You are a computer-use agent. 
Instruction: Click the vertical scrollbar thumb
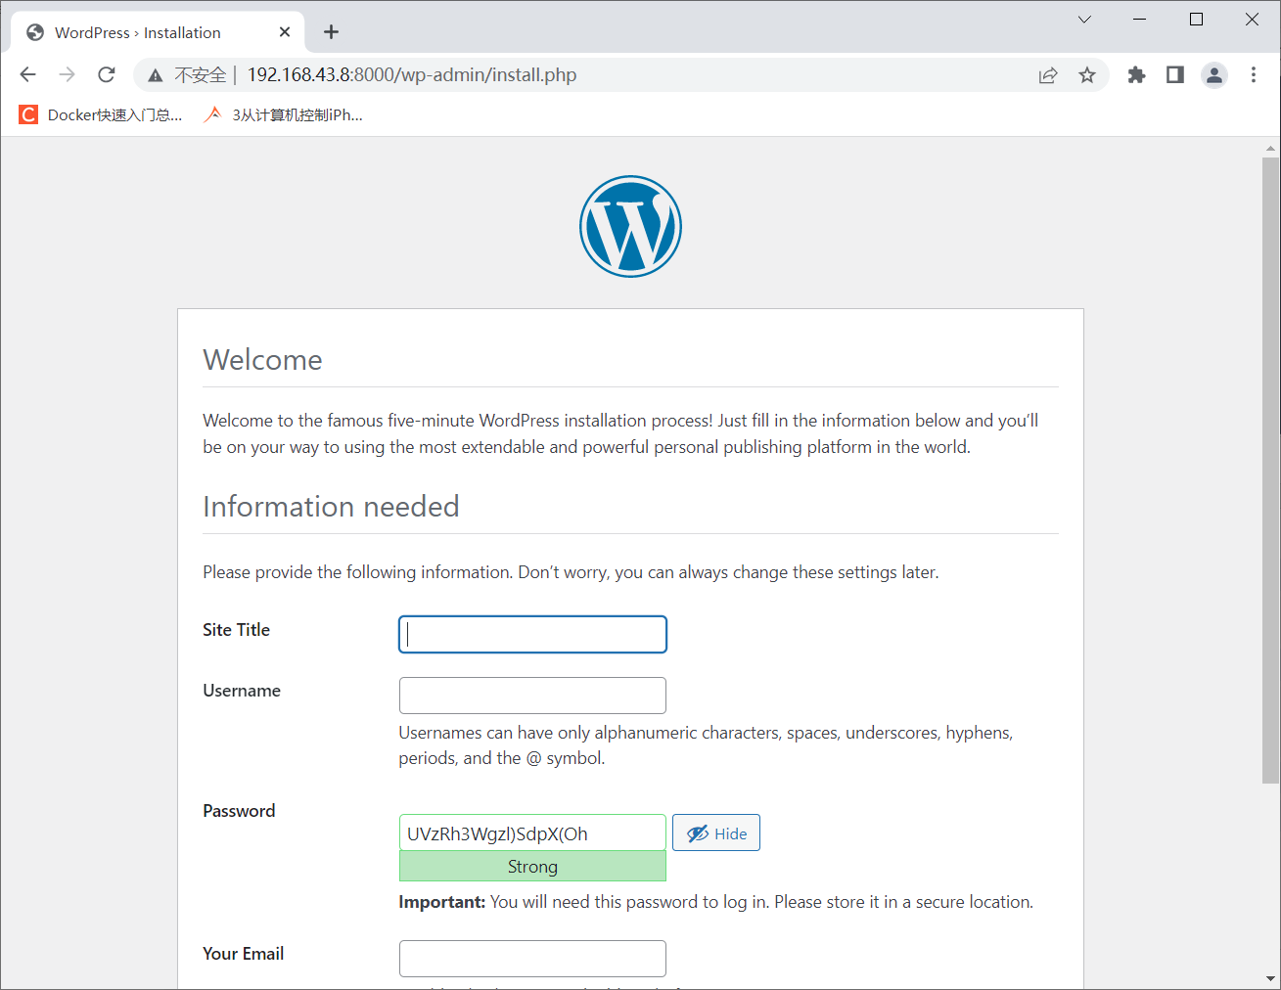coord(1270,470)
